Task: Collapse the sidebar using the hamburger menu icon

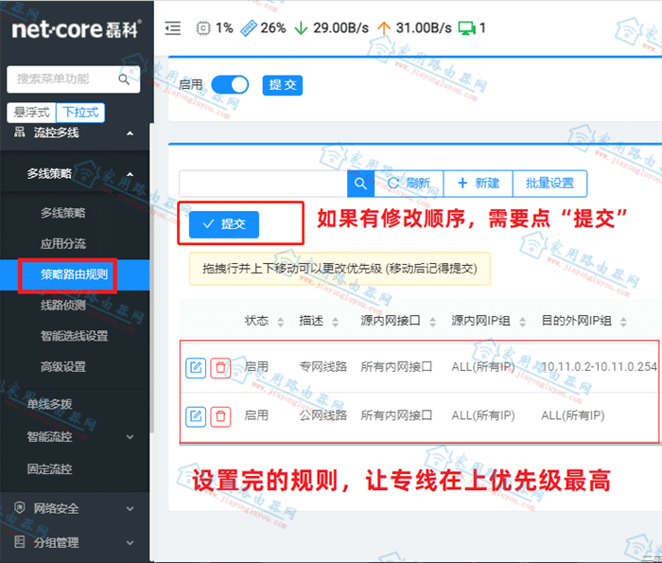Action: pyautogui.click(x=173, y=28)
